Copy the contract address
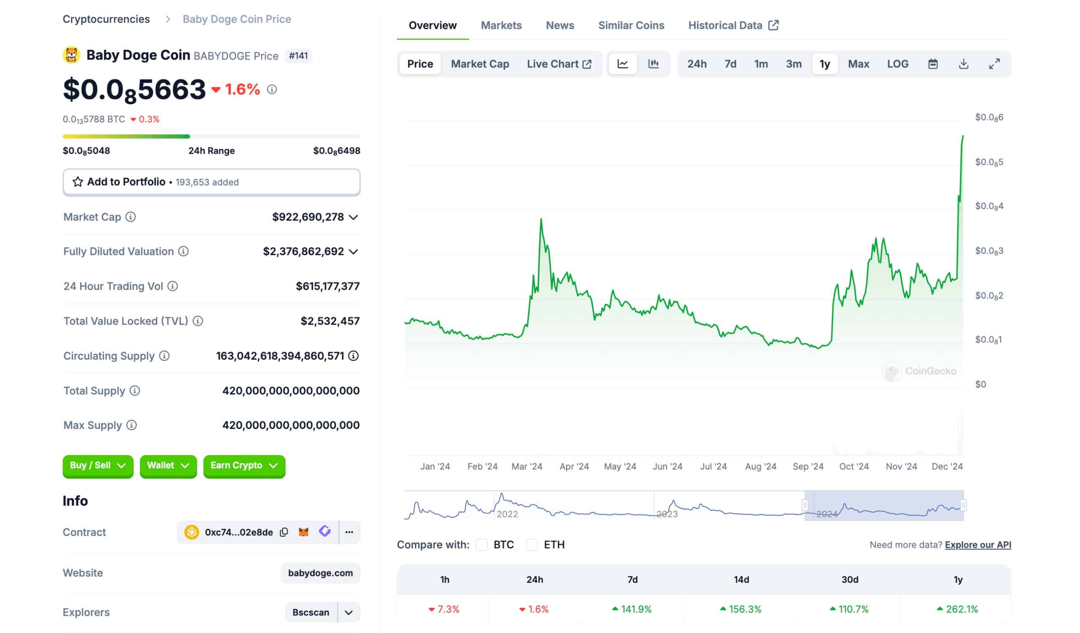This screenshot has width=1080, height=633. pyautogui.click(x=284, y=532)
